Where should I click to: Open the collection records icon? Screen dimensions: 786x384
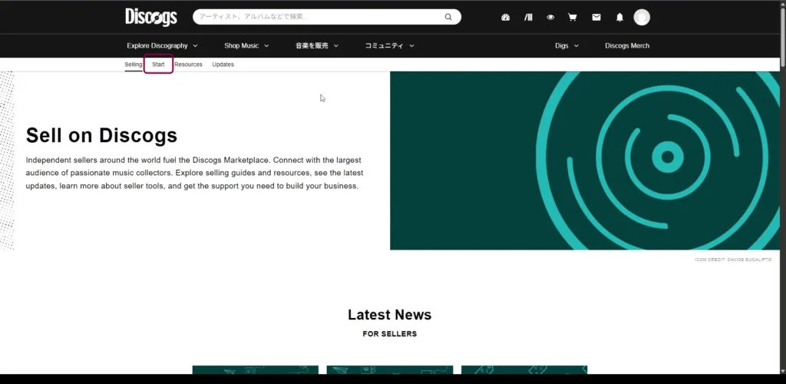[x=528, y=17]
